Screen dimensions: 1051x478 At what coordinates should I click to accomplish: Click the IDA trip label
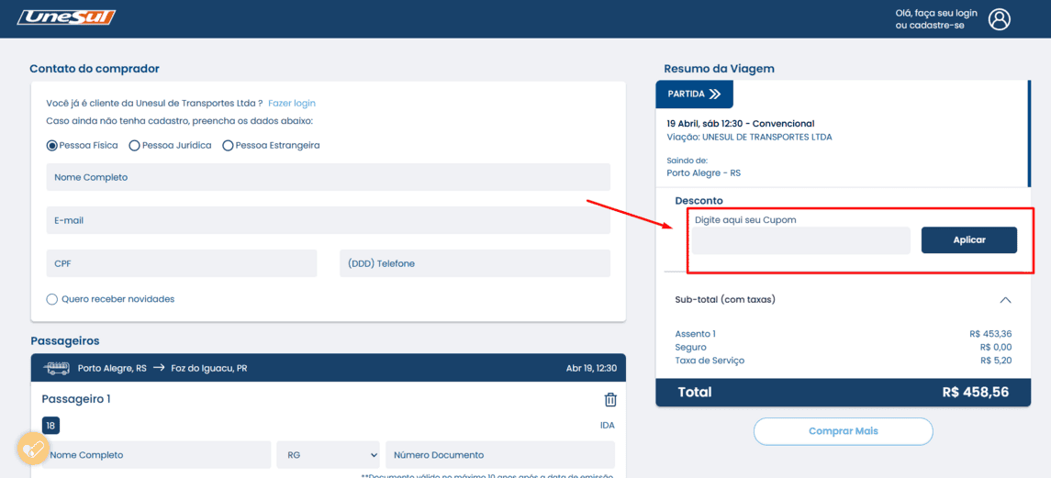[x=608, y=426]
